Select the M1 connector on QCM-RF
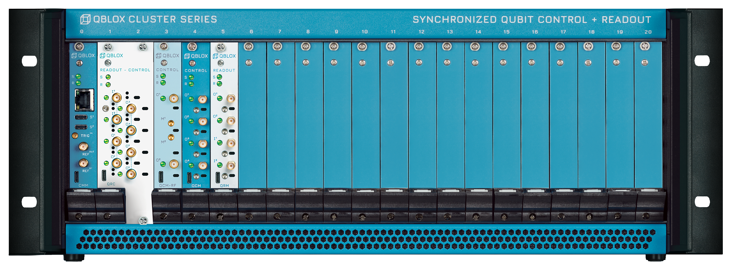Screen dimensions: 731x272 click(x=171, y=123)
